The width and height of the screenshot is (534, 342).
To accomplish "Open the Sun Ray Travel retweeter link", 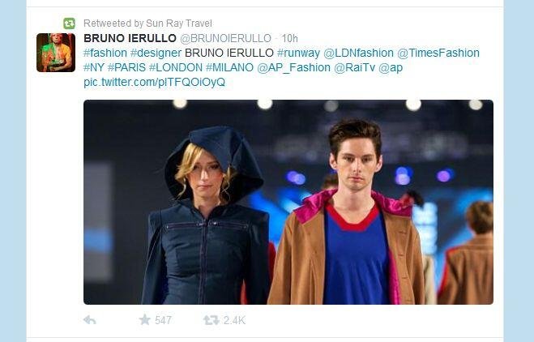I will tap(179, 24).
